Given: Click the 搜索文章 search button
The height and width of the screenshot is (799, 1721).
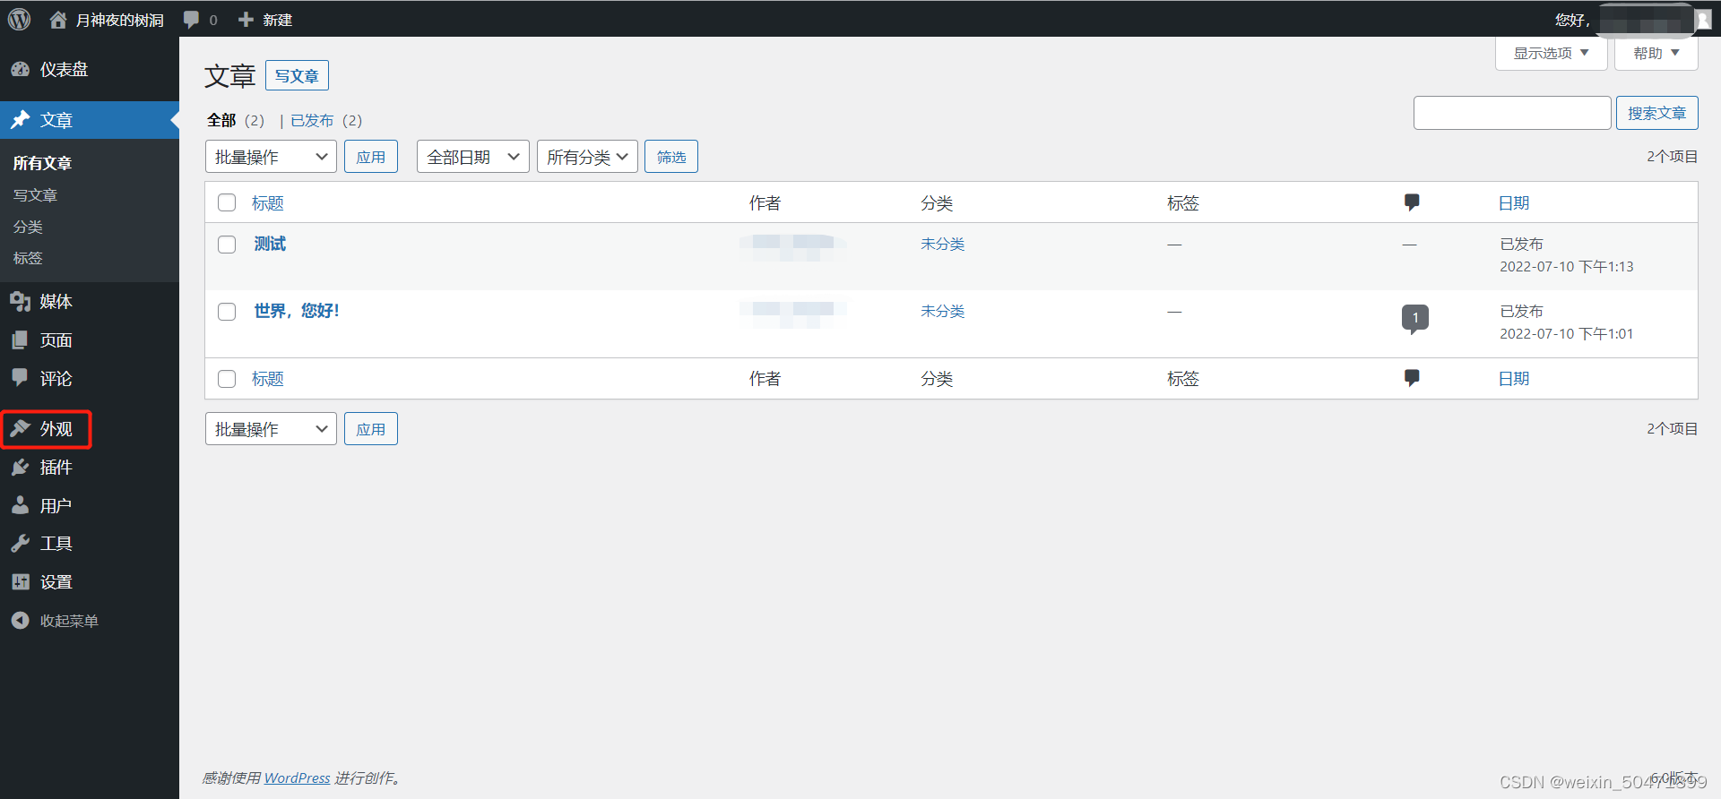Looking at the screenshot, I should [1656, 113].
